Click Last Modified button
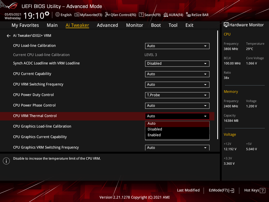Viewport: 269px width, 202px height. [188, 190]
